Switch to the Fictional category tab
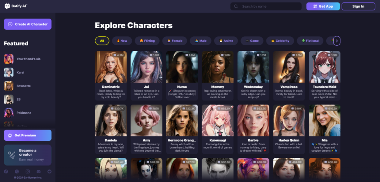 point(310,41)
